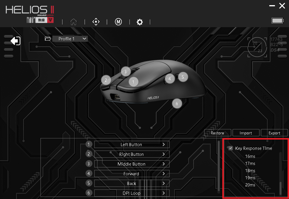Open the Profile 1 dropdown

click(x=70, y=39)
